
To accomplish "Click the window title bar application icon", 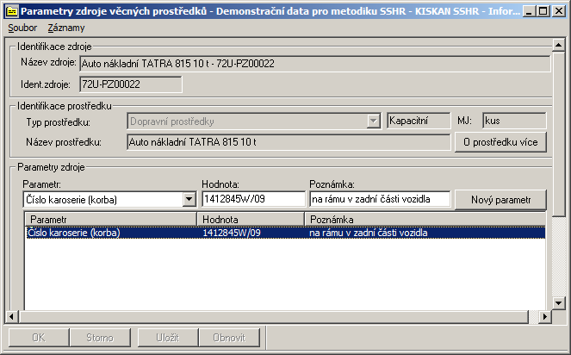I will 12,11.
